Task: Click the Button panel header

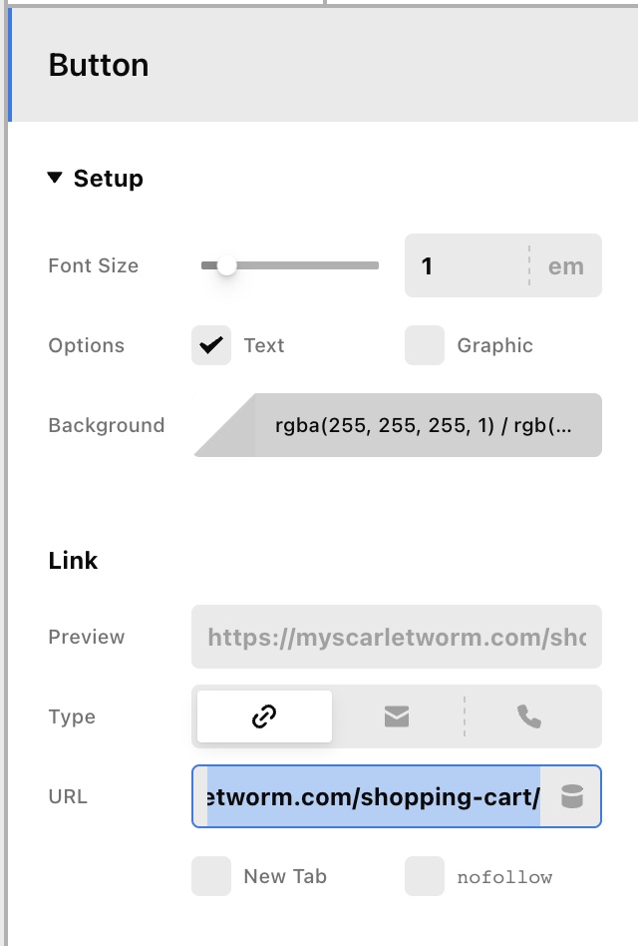Action: (x=99, y=65)
